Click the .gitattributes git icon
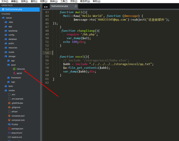 pyautogui.click(x=9, y=103)
